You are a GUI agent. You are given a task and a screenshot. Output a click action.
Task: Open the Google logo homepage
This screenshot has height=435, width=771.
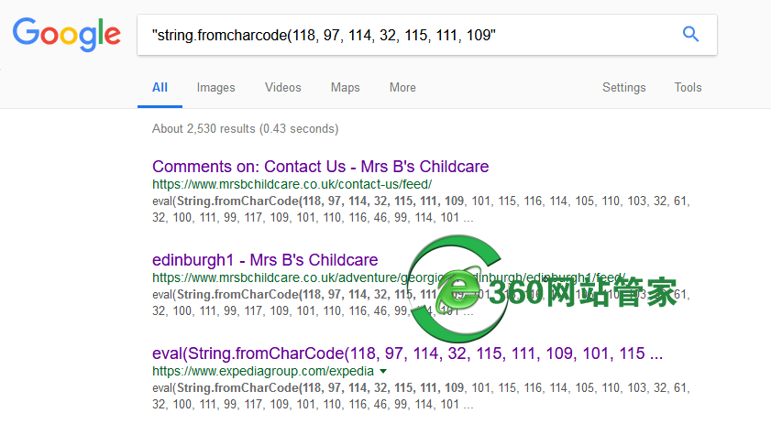66,35
